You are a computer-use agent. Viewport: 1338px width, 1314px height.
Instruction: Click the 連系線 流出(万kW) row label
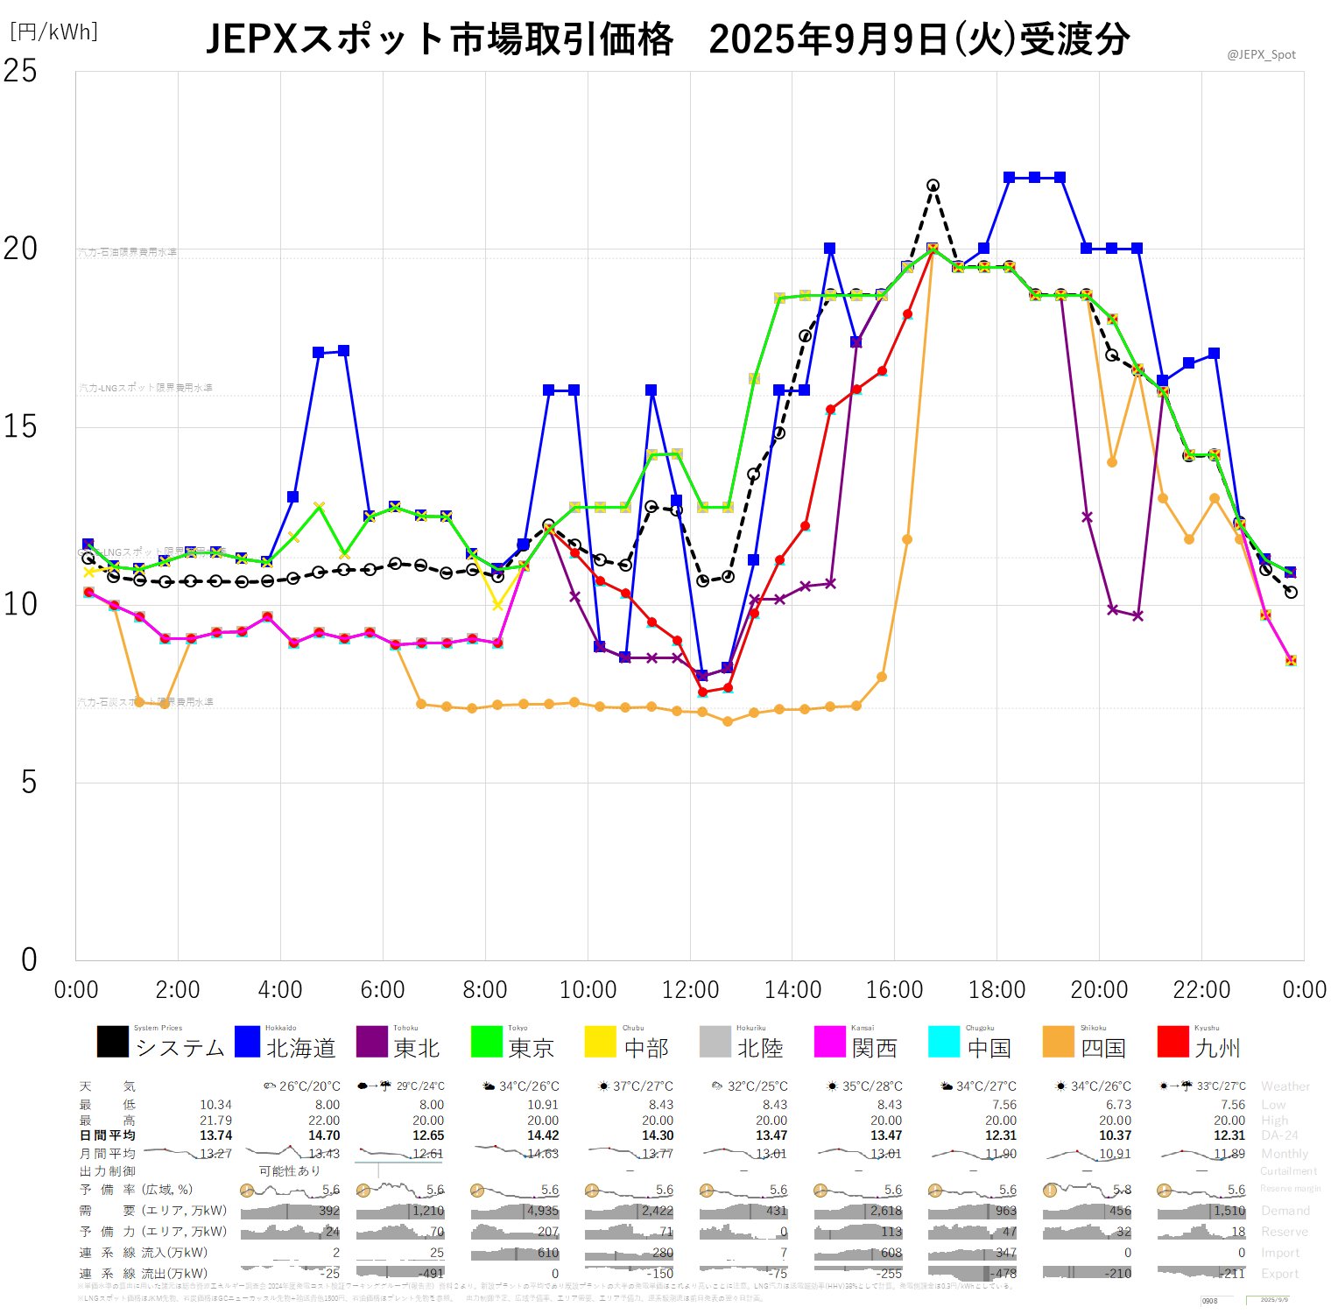click(144, 1274)
